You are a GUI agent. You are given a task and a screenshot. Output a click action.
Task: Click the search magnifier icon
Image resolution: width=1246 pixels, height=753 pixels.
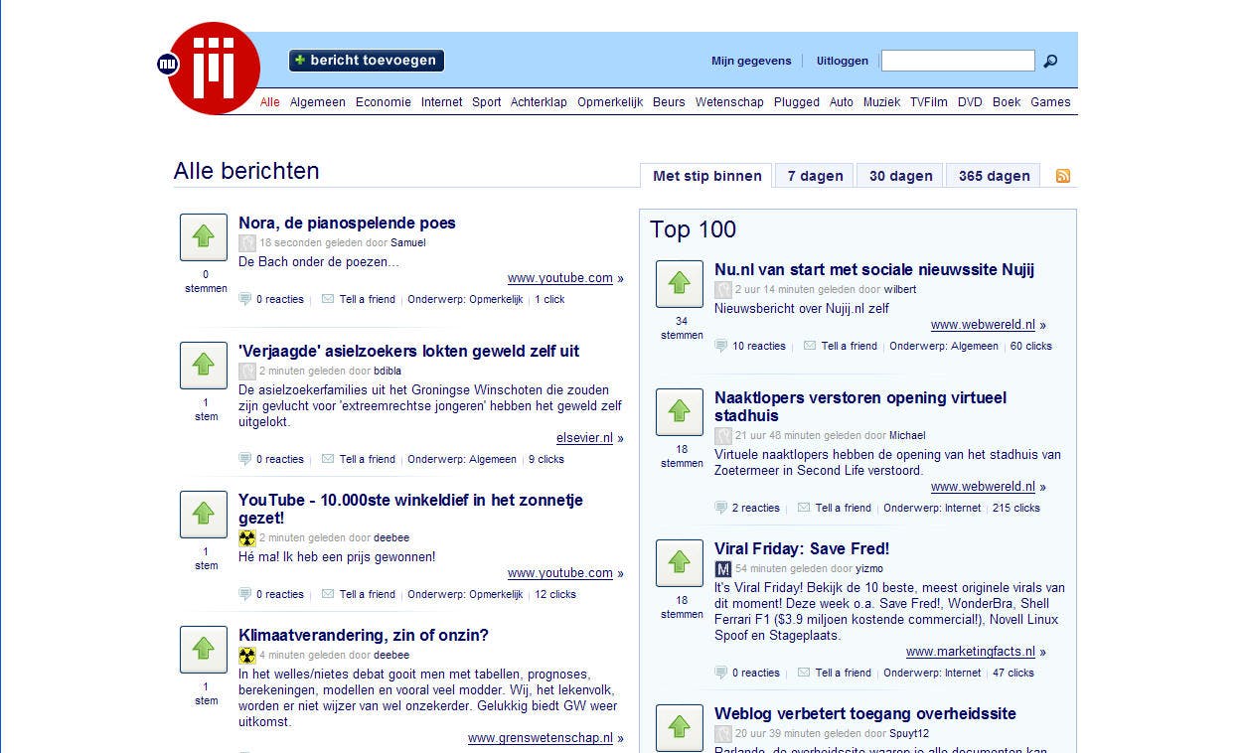pos(1050,61)
